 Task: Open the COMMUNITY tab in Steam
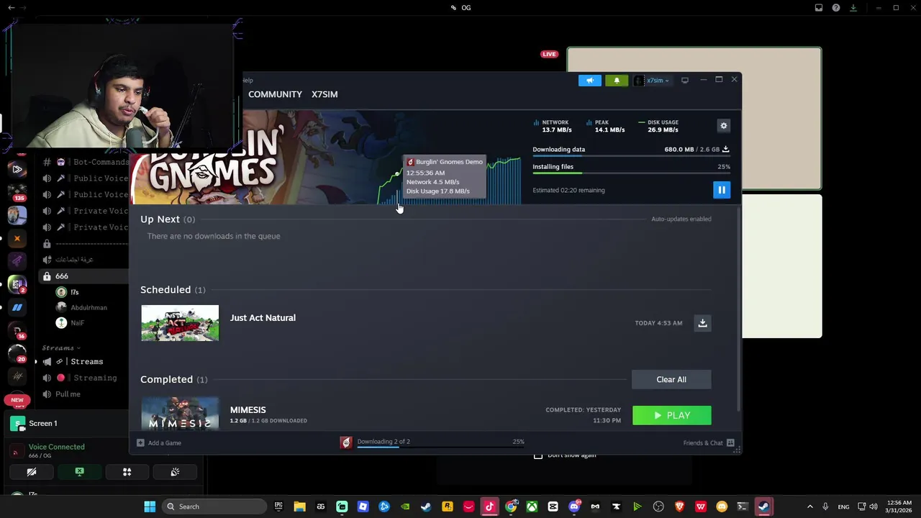point(275,94)
